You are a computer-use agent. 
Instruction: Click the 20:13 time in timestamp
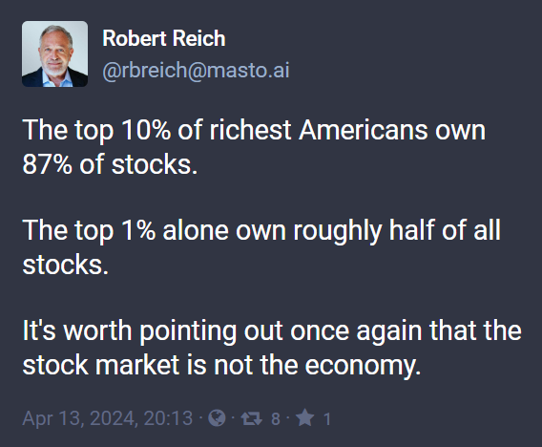(x=168, y=418)
